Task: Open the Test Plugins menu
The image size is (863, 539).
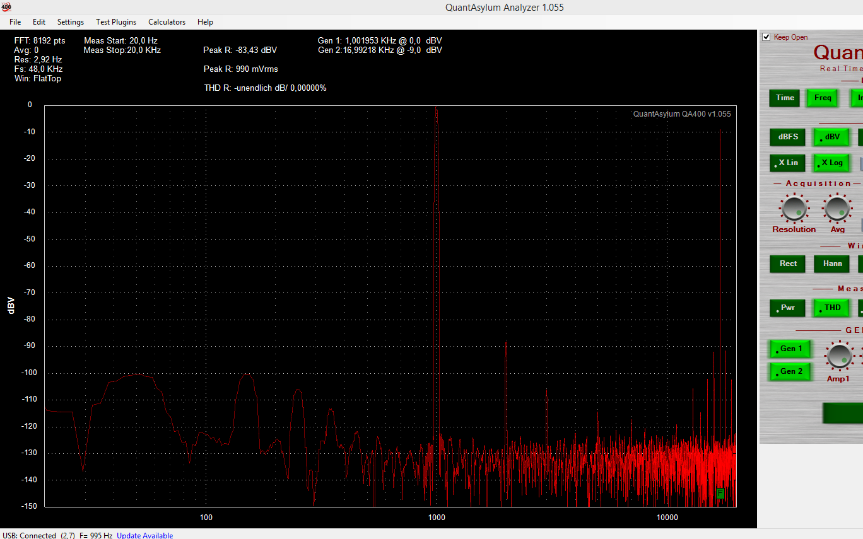Action: (x=116, y=22)
